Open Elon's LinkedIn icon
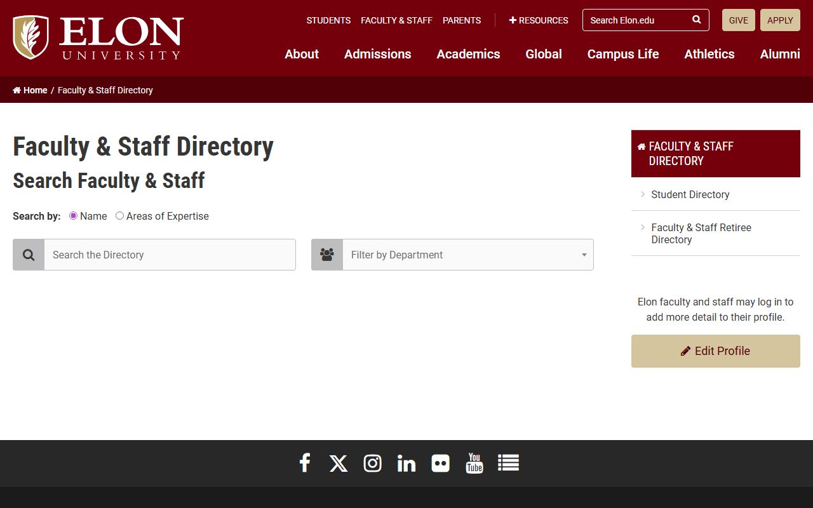813x508 pixels. (406, 464)
